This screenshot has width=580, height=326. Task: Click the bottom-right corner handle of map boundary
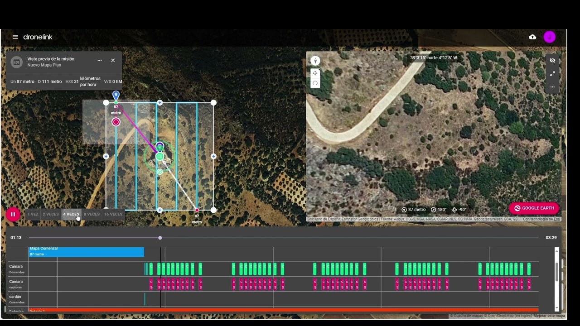click(213, 210)
